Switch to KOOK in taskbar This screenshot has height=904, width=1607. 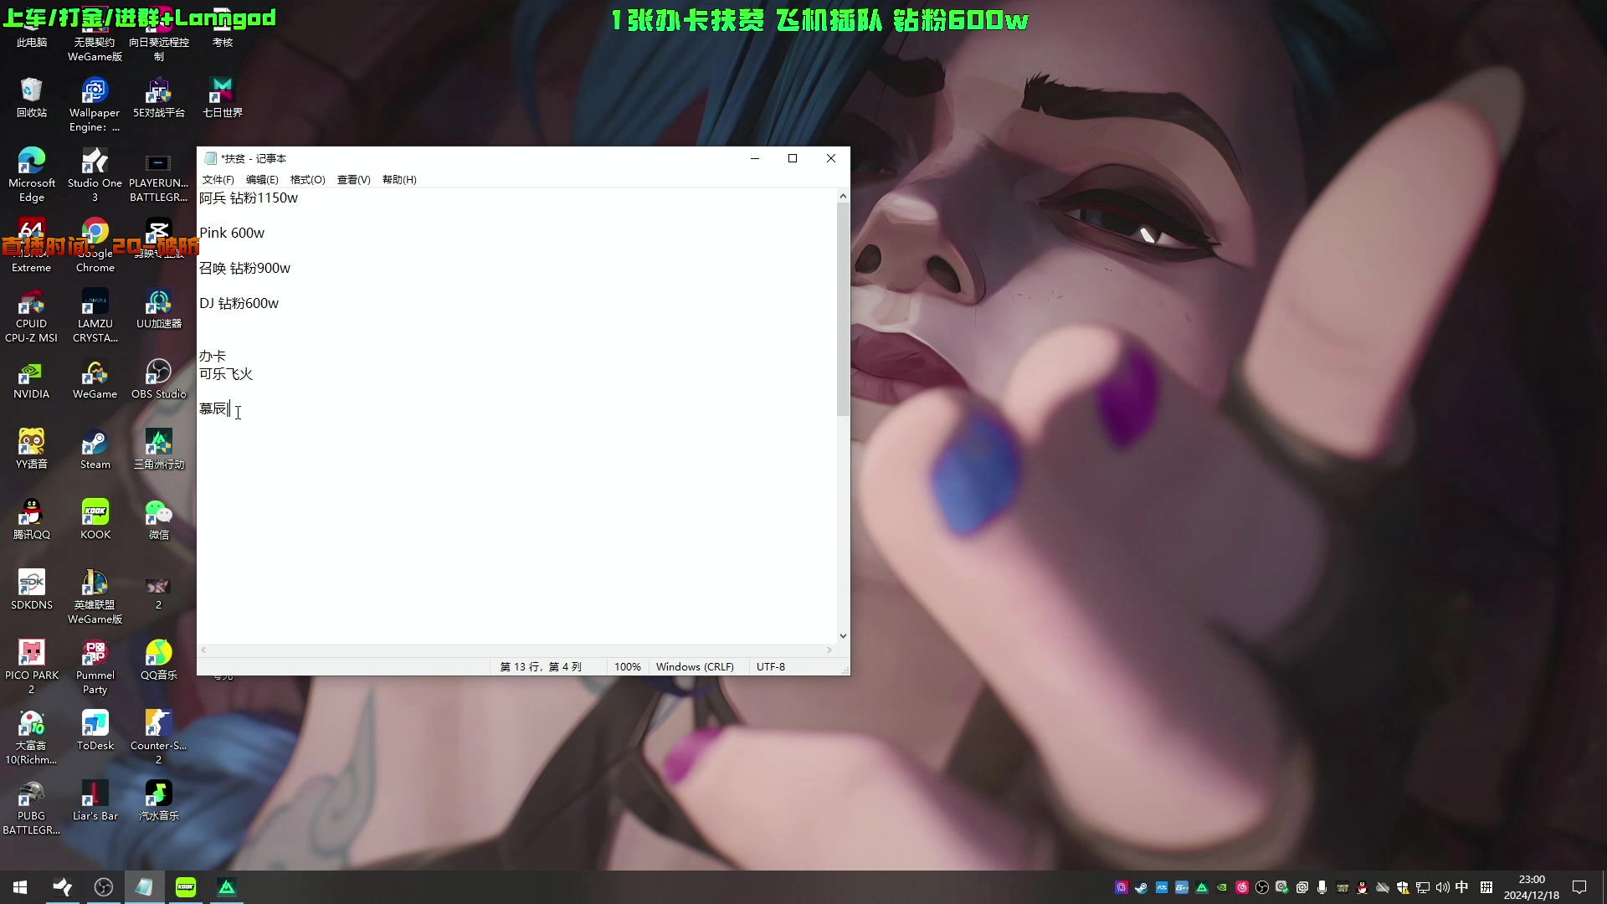(x=186, y=887)
